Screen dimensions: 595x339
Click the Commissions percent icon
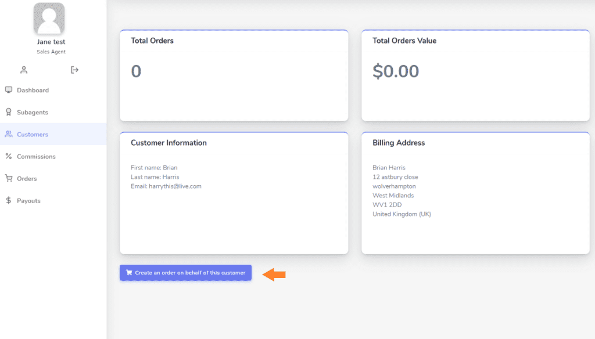point(8,156)
